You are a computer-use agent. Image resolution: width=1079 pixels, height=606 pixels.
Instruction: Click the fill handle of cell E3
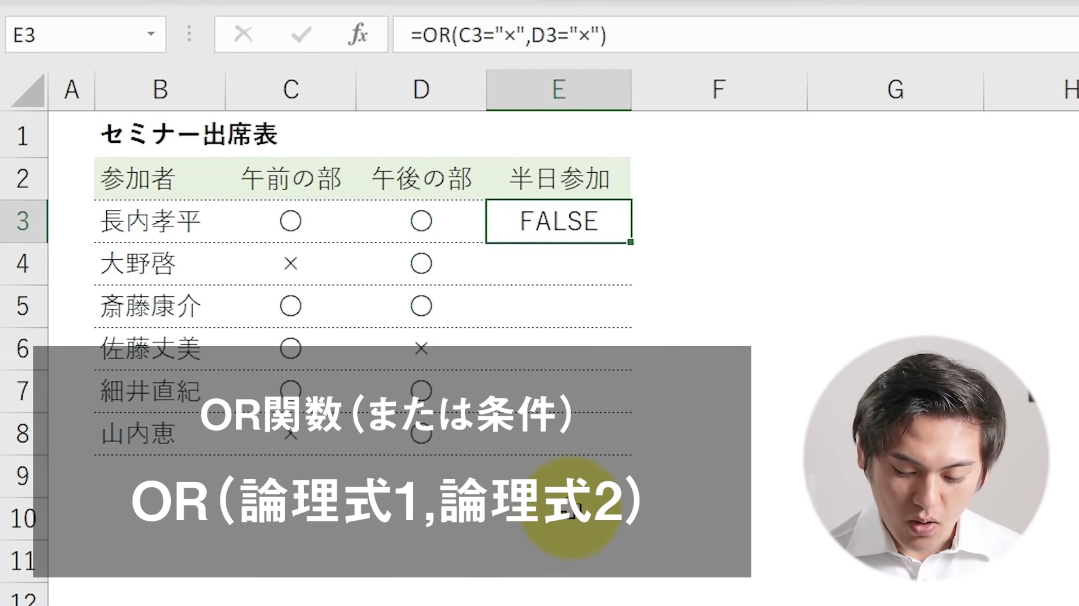(630, 242)
